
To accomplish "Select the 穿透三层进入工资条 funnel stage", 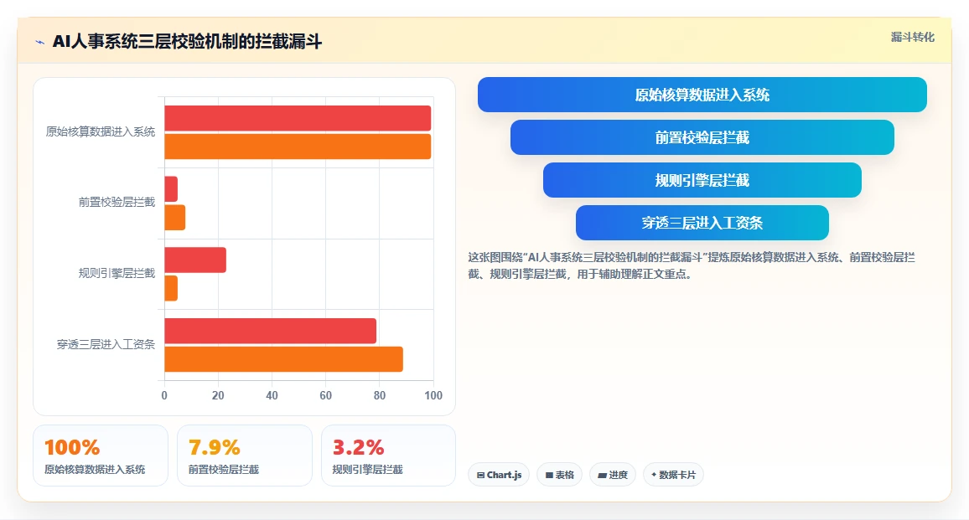I will point(702,223).
